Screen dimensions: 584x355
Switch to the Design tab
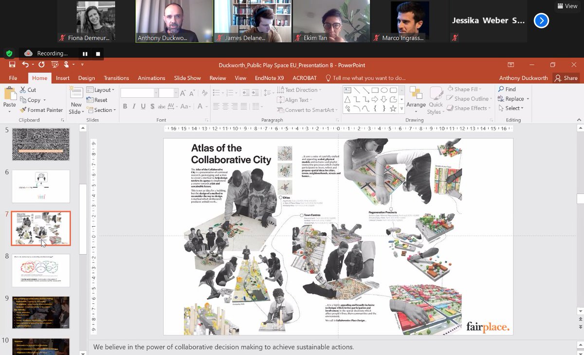[x=87, y=78]
